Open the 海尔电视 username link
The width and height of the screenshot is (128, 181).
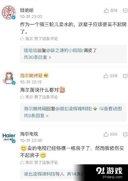29,134
